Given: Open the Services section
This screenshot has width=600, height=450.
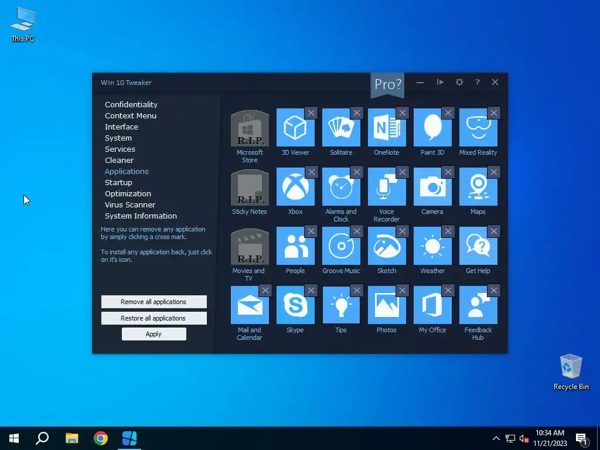Looking at the screenshot, I should point(120,149).
